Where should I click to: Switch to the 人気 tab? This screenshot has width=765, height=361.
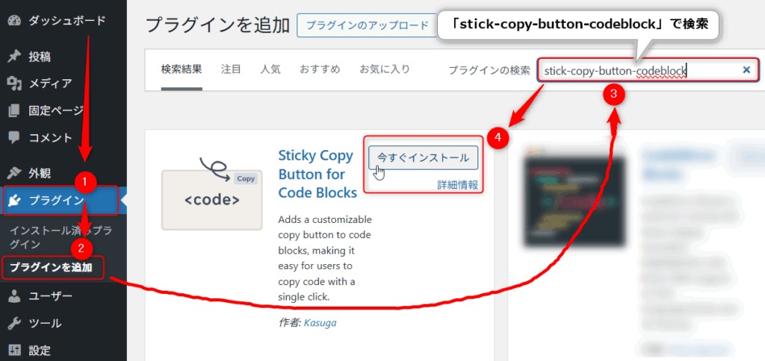coord(270,69)
